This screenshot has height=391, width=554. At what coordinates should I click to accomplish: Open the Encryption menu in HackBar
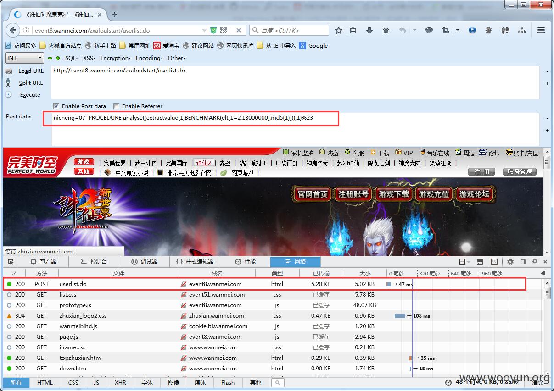point(116,58)
